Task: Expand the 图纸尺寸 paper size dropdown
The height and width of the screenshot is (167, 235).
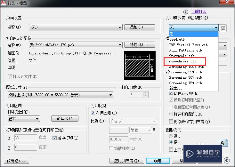Action: click(61, 95)
